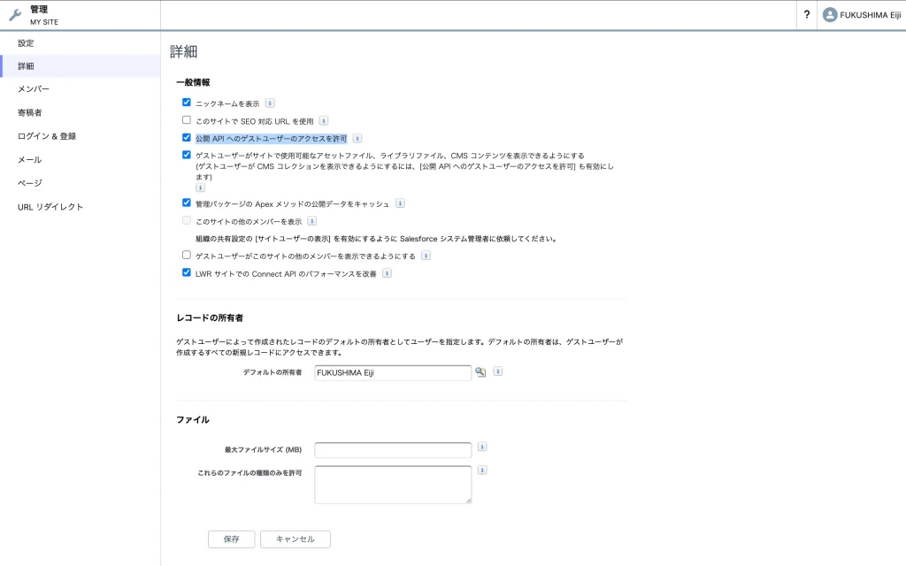Open メンバー in the sidebar

point(34,89)
